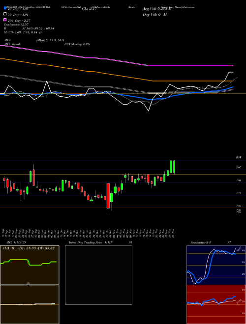This screenshot has height=324, width=246.
Task: Click the blue 20 Day legend swatch
Action: (5, 8)
